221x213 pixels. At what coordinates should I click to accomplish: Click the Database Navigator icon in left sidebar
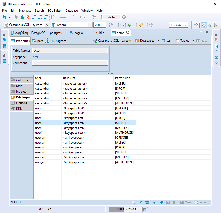(4, 41)
